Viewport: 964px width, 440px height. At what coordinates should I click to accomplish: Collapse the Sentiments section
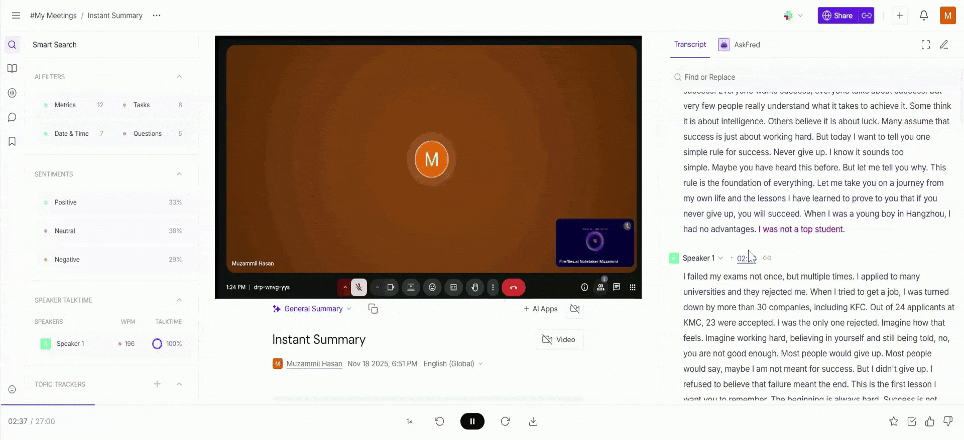coord(179,174)
